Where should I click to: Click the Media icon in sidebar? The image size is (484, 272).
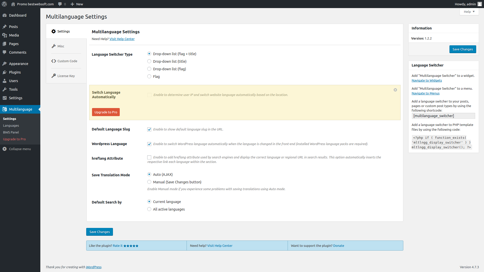5,35
